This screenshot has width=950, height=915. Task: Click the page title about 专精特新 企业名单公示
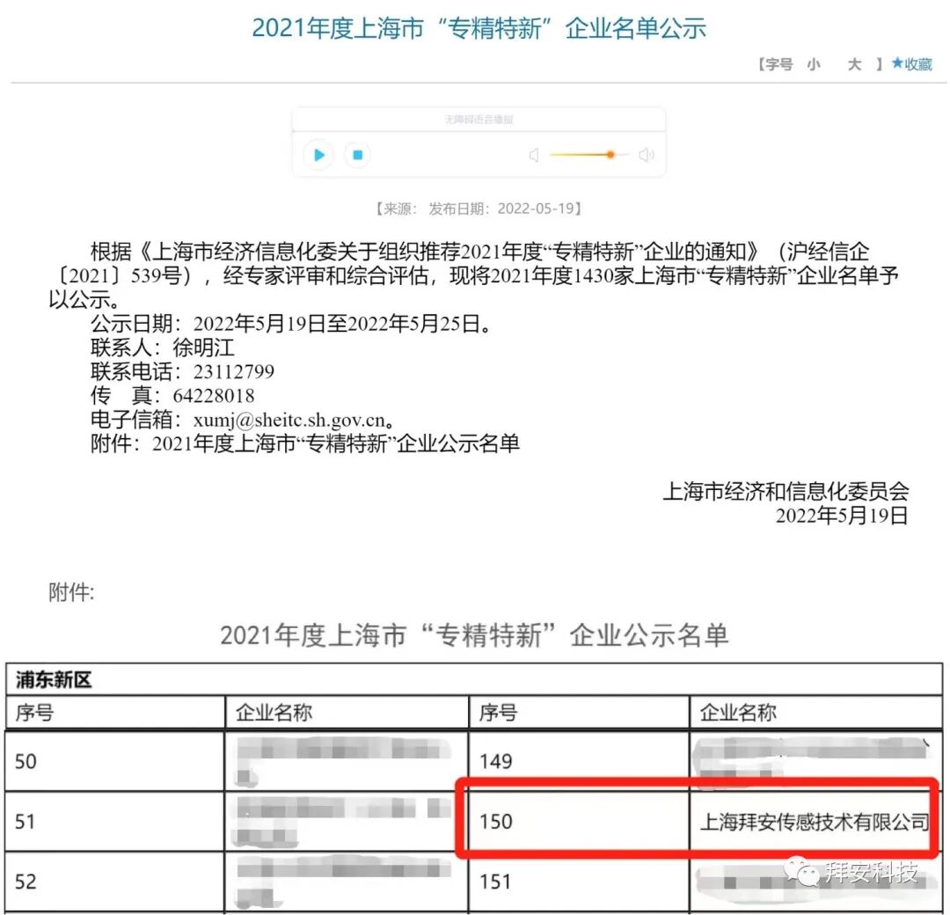point(479,28)
